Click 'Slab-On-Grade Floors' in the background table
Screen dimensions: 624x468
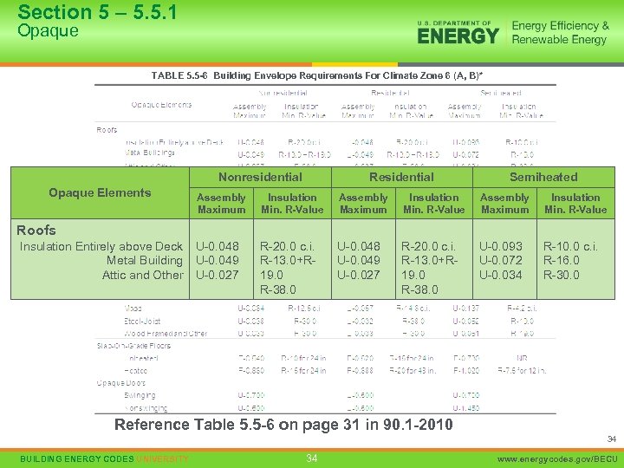pyautogui.click(x=133, y=346)
